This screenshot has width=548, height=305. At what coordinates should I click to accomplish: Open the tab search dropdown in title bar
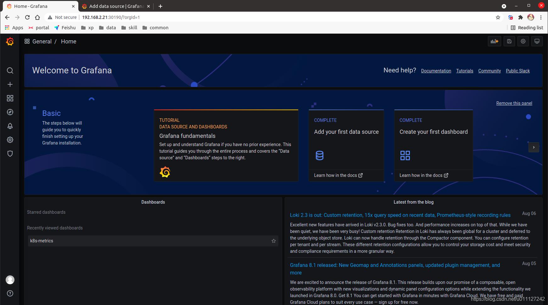(x=504, y=6)
